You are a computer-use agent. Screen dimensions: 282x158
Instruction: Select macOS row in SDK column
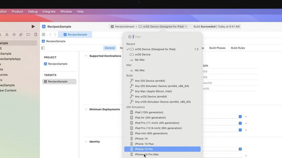207,83
